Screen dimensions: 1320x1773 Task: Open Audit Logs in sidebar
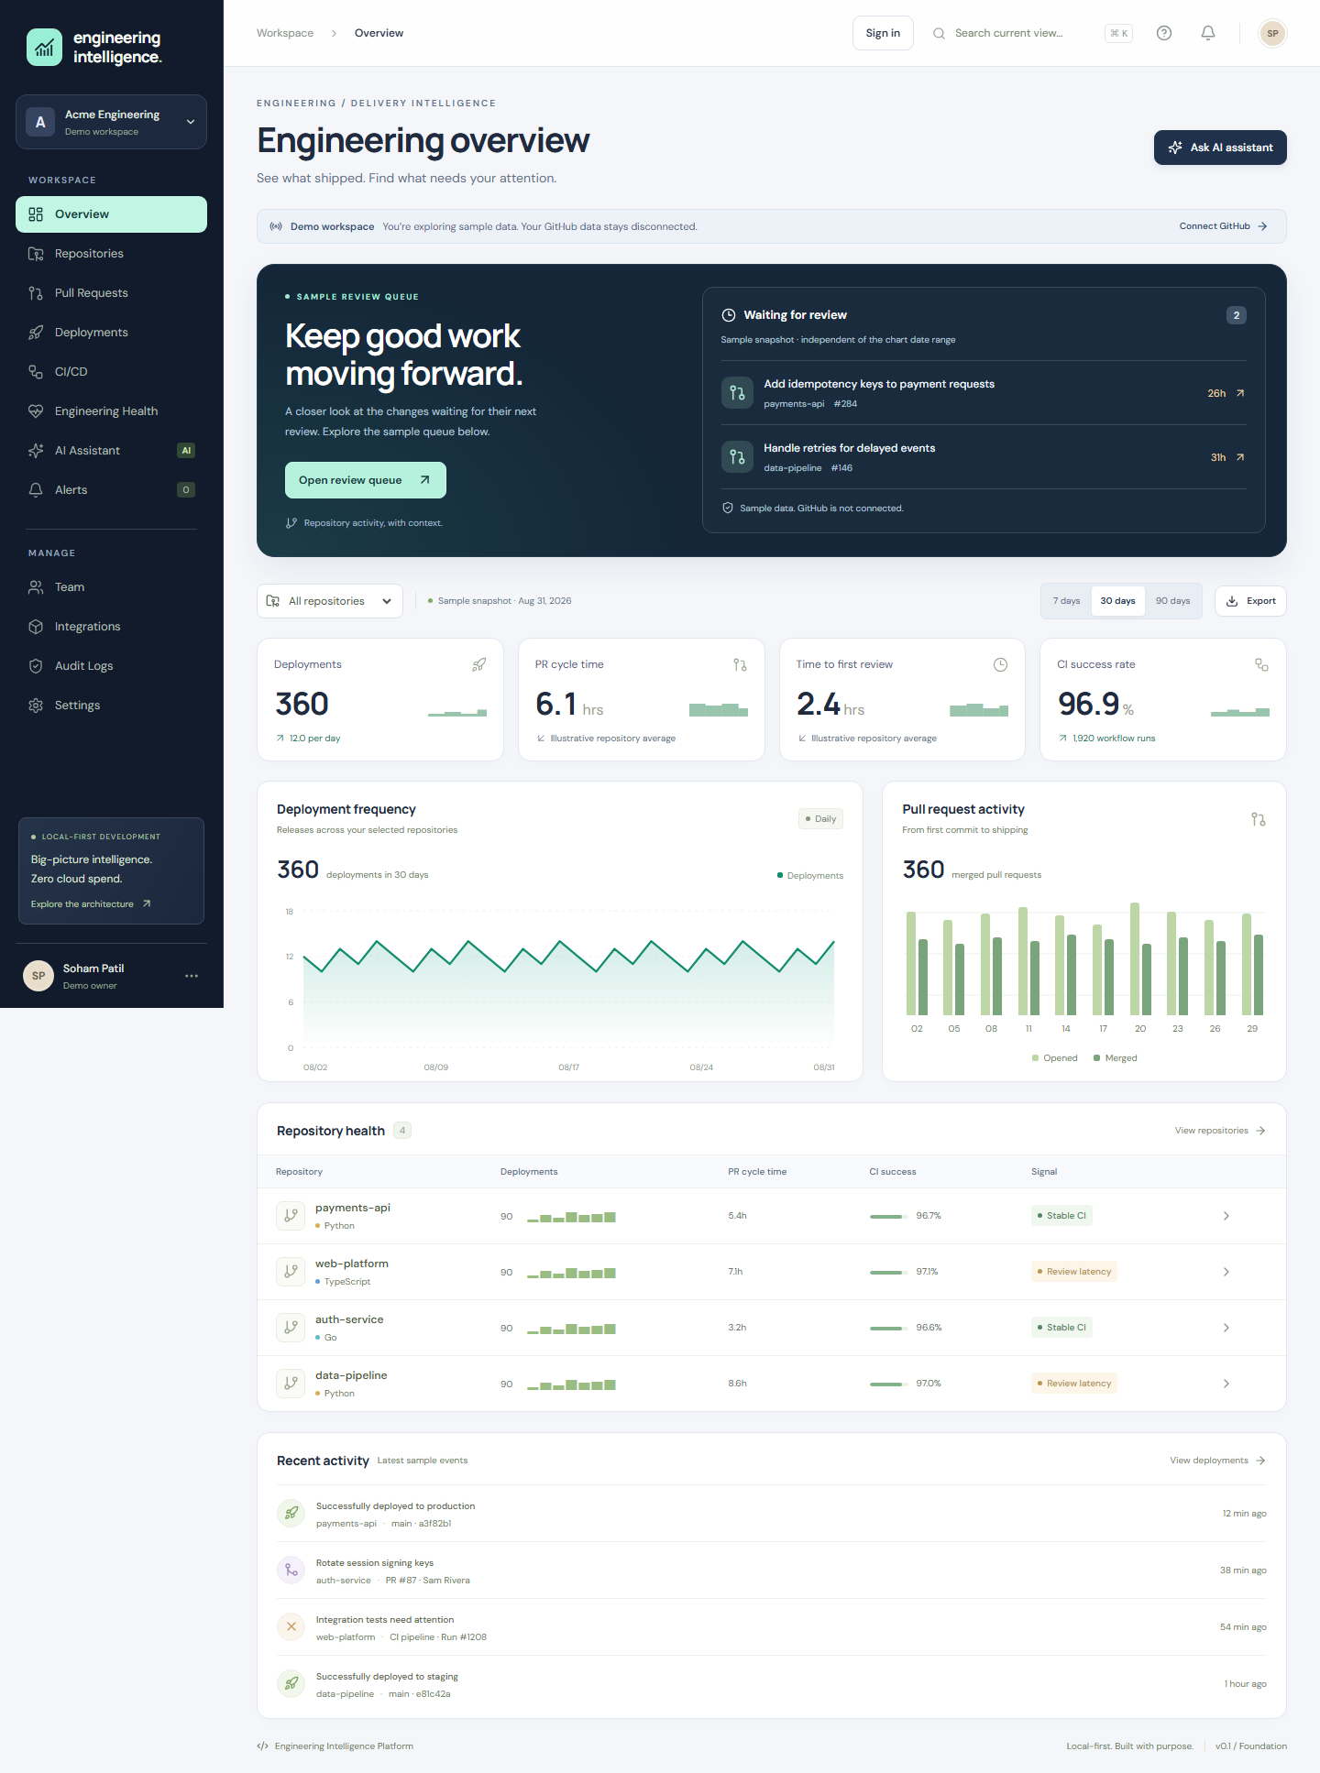point(111,666)
